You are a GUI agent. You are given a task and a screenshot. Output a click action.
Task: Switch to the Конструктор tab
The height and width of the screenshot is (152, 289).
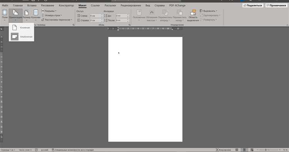click(66, 5)
